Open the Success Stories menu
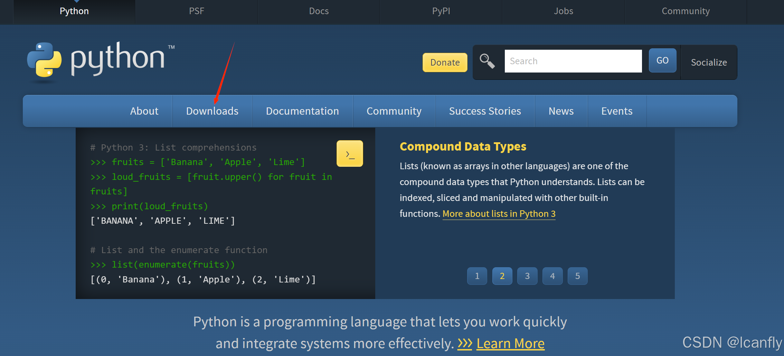This screenshot has height=356, width=784. (x=485, y=111)
